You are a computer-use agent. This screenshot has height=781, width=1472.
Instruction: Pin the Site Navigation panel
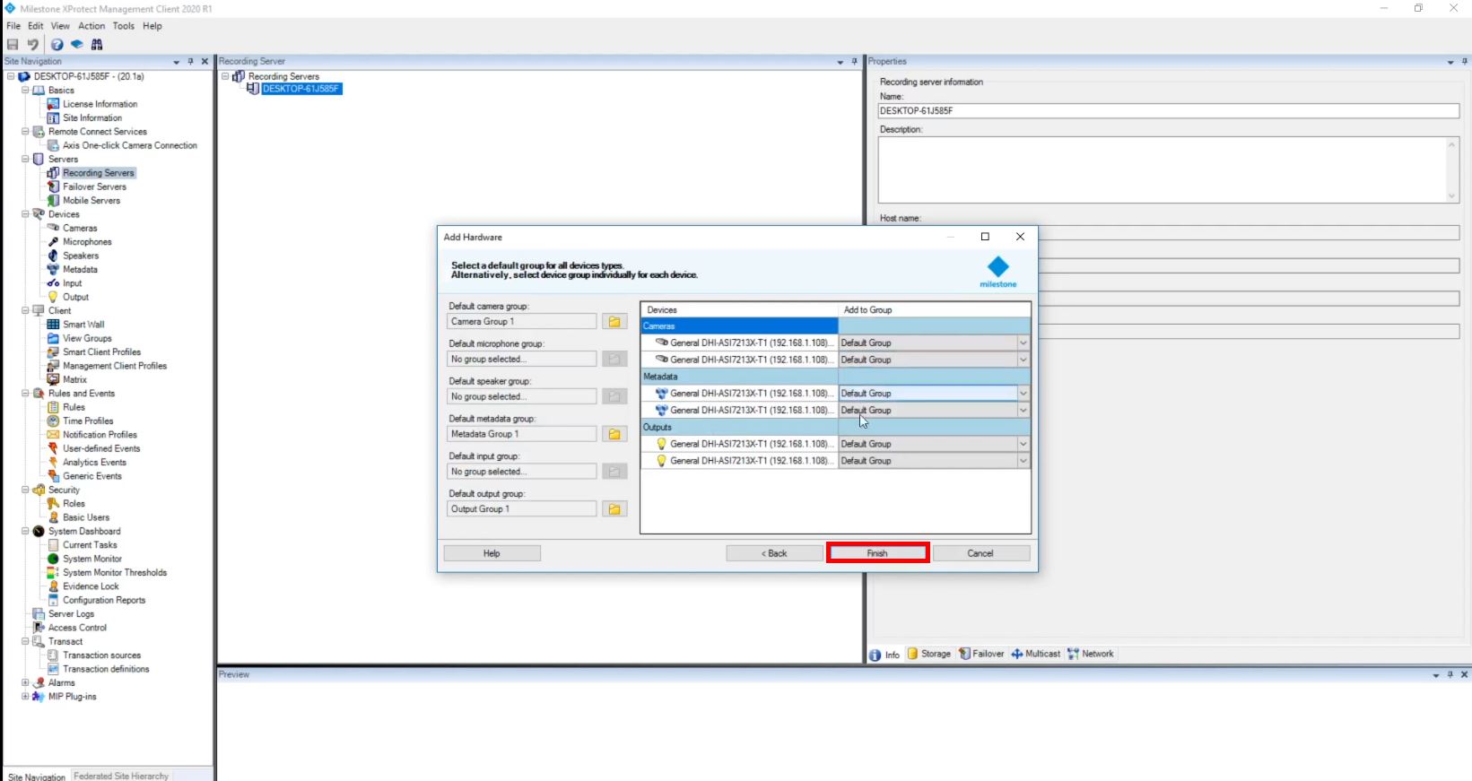190,62
